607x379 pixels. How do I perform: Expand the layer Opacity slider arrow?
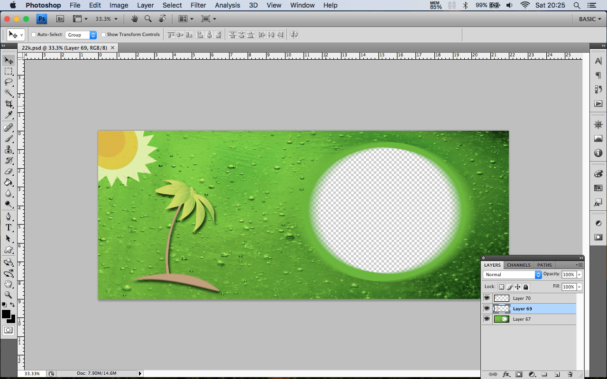click(x=579, y=275)
